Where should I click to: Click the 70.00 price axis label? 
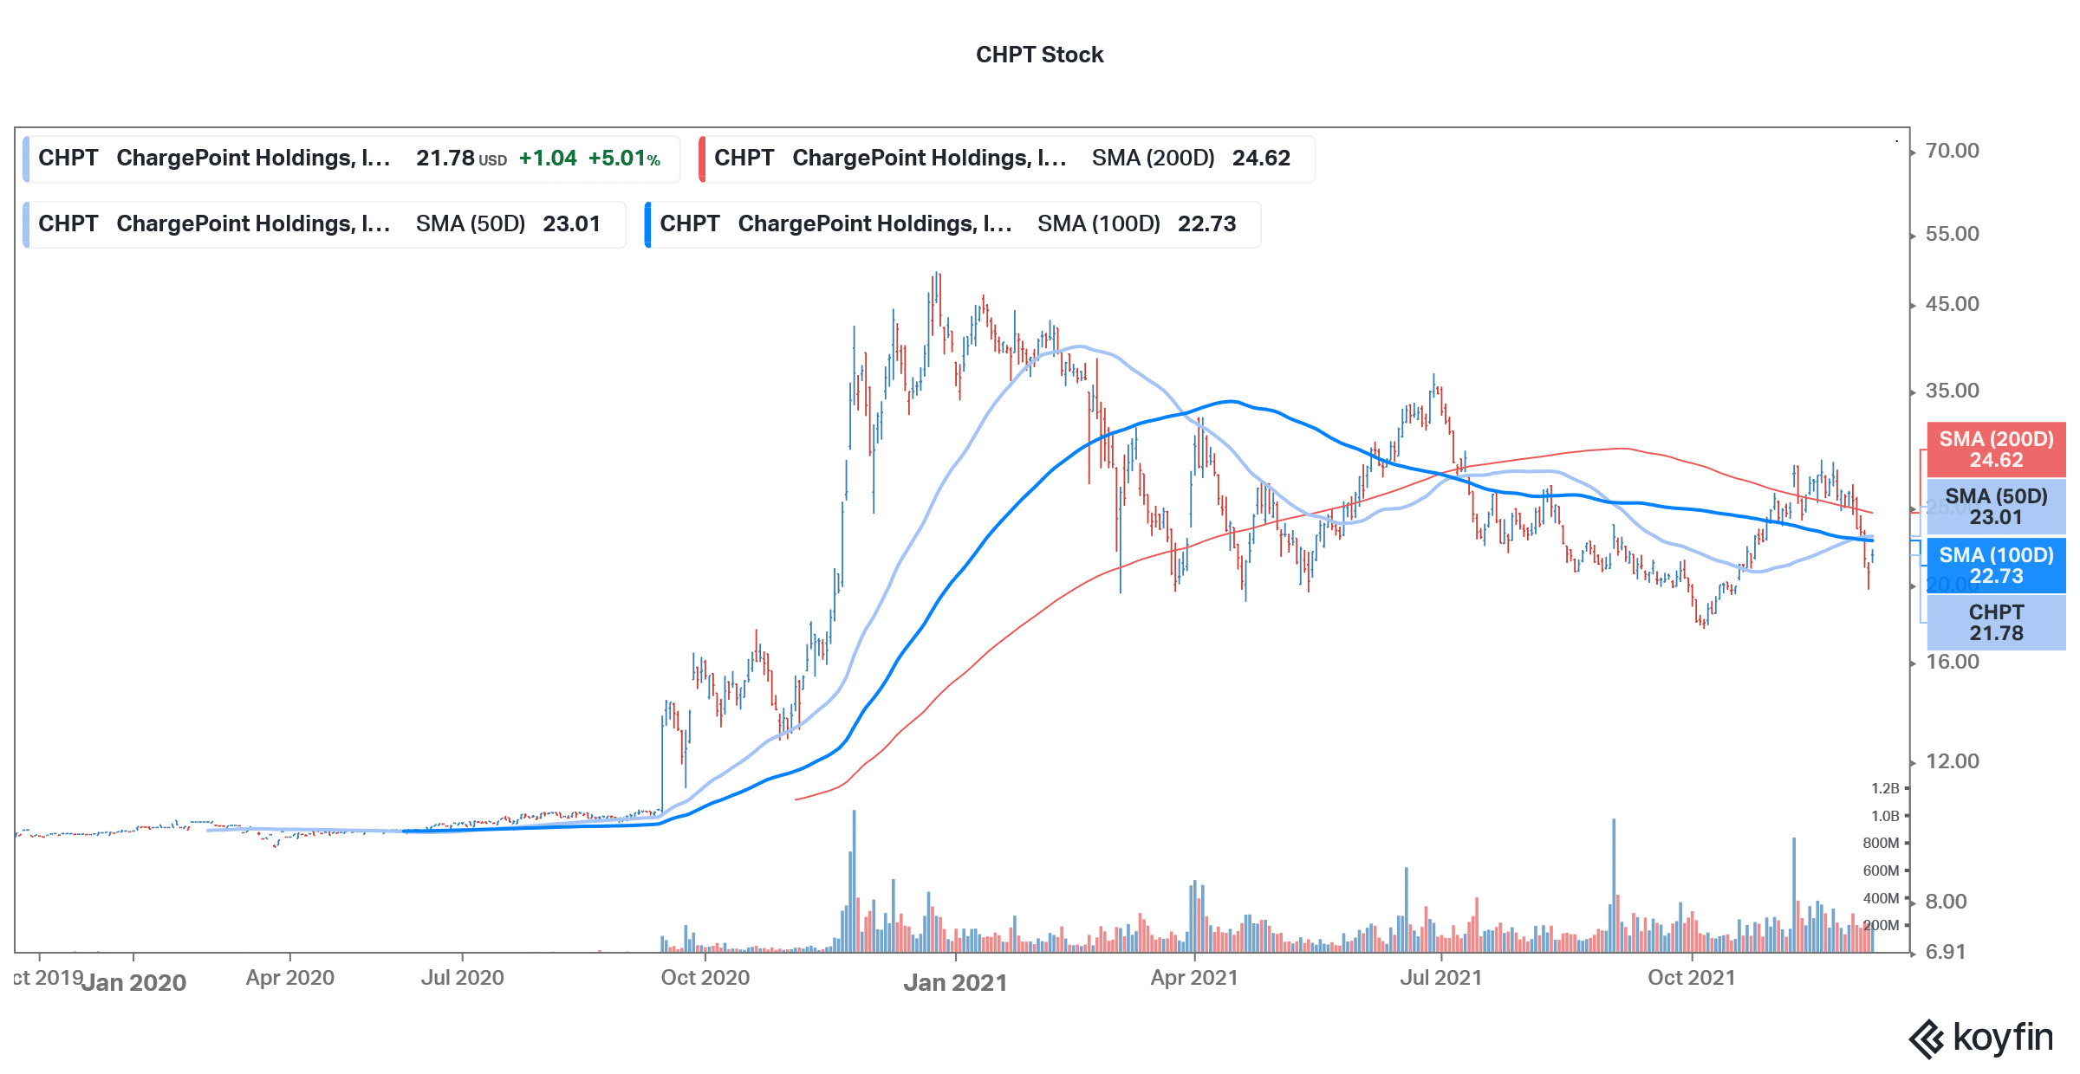click(x=1952, y=151)
